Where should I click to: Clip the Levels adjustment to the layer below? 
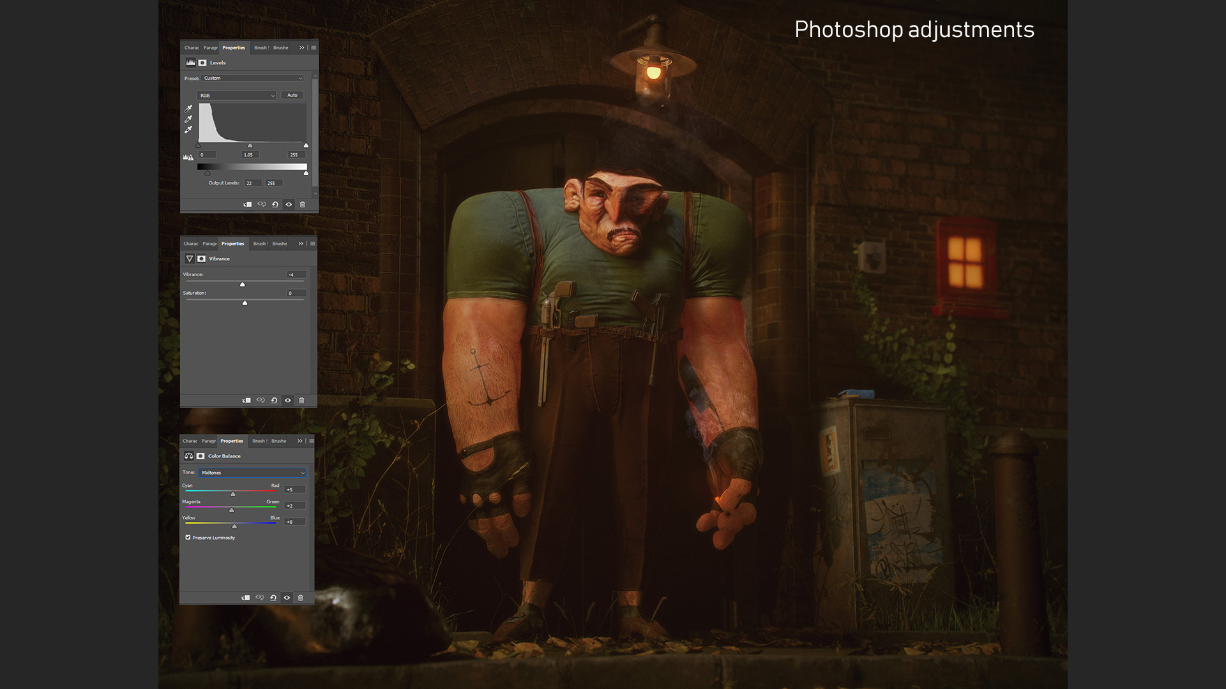point(247,205)
